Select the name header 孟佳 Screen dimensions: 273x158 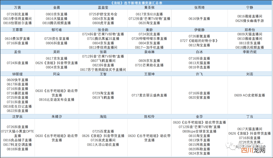click(x=17, y=52)
